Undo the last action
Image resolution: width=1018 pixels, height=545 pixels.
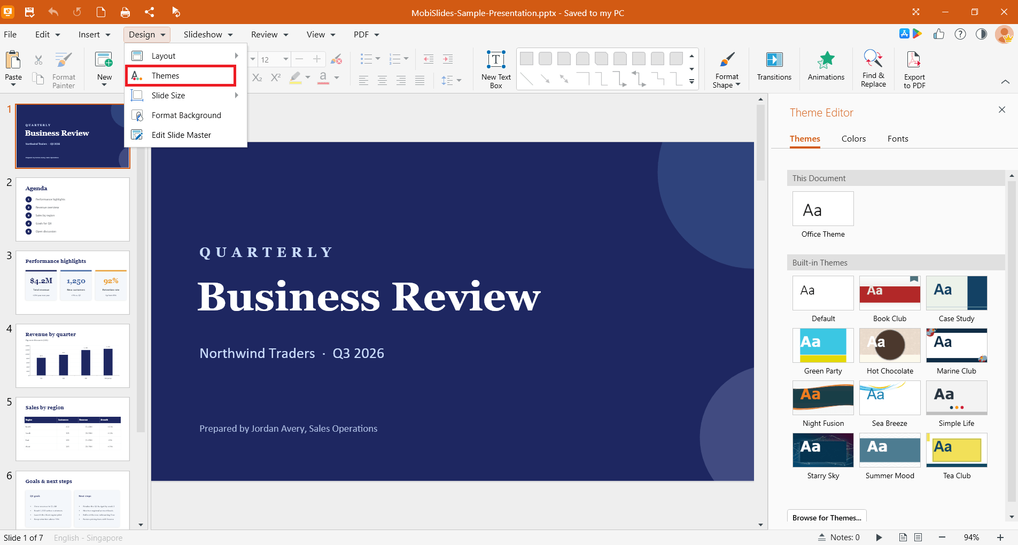(53, 12)
